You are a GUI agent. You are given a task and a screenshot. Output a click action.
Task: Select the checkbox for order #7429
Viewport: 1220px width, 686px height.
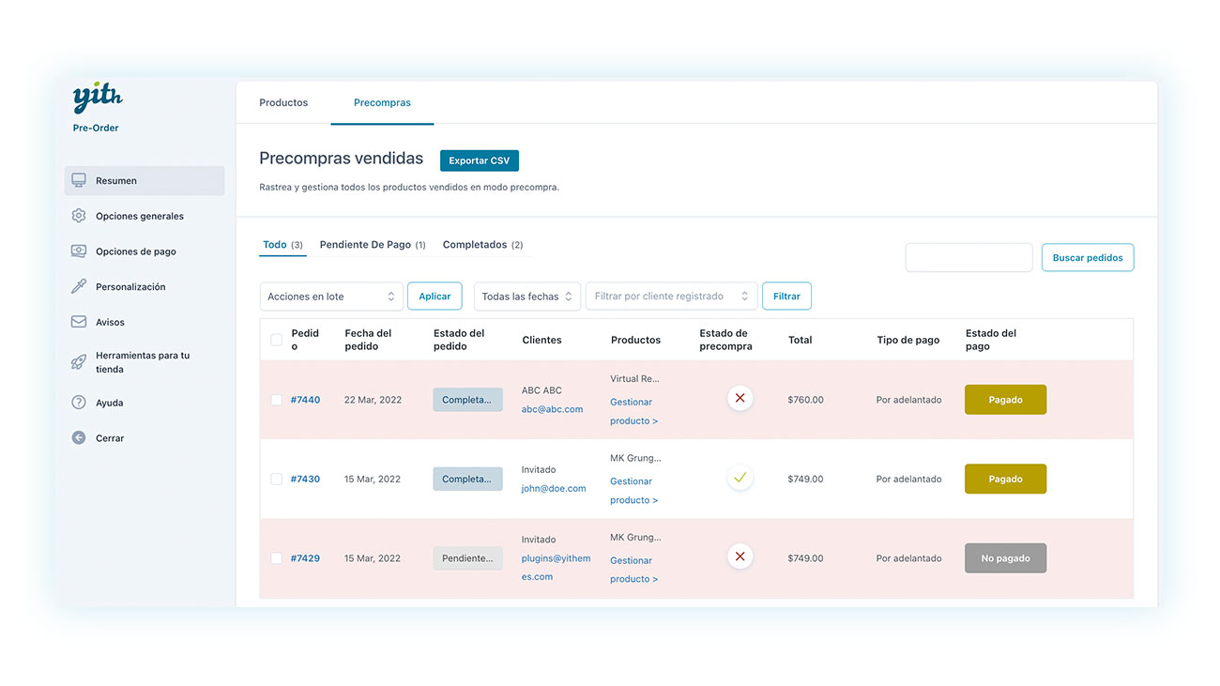pos(276,558)
